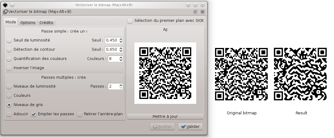The image size is (334, 138).
Task: Enable the Adoucir checkbox
Action: pos(9,114)
